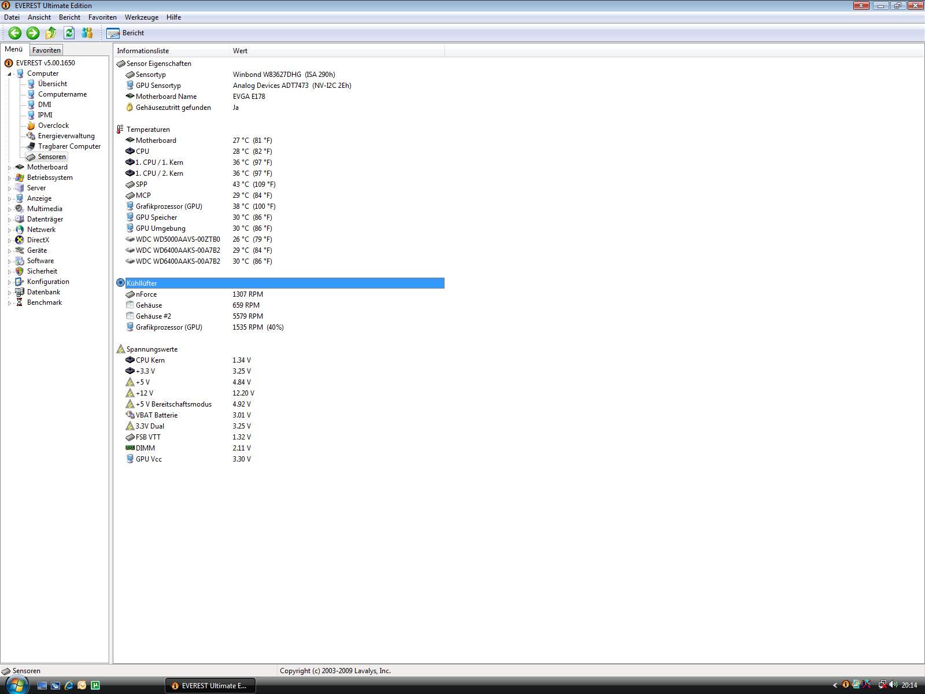
Task: Click the DIMM memory icon
Action: click(129, 448)
